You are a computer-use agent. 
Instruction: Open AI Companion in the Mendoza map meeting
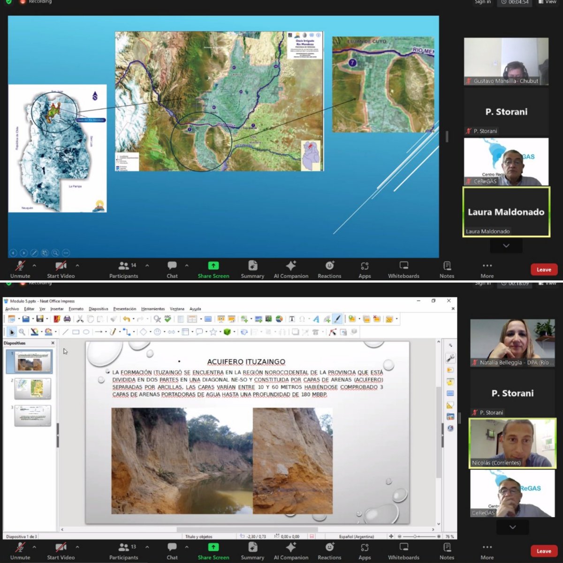[x=291, y=269]
